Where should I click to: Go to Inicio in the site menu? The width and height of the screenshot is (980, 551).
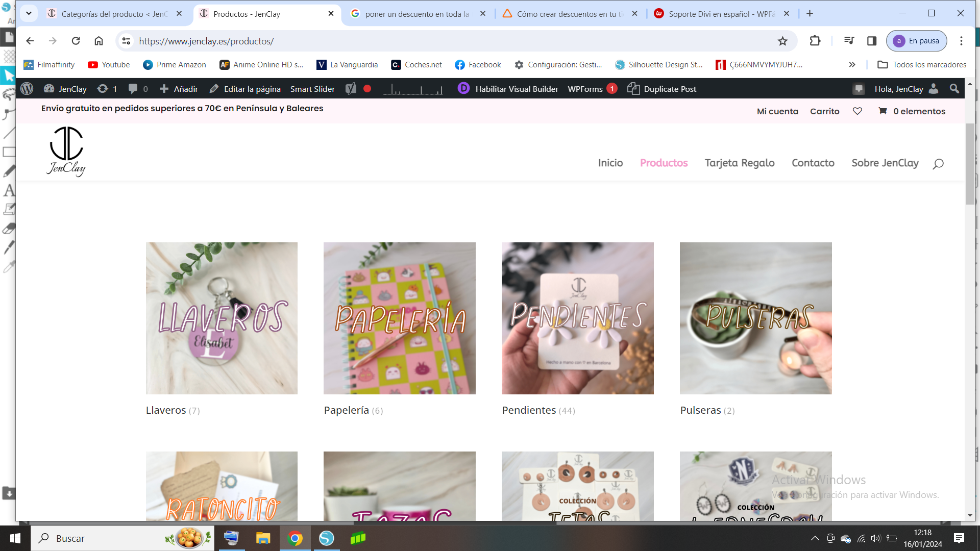coord(610,163)
